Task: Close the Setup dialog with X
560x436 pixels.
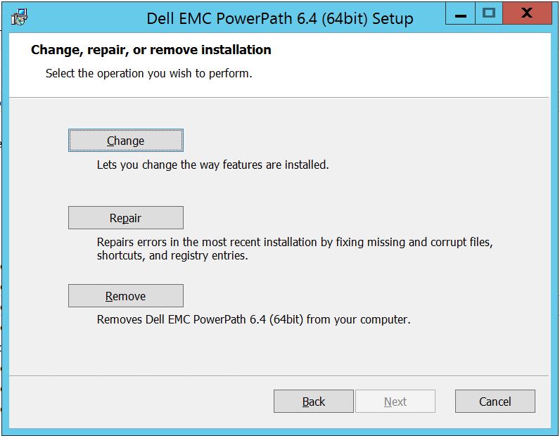Action: [526, 13]
